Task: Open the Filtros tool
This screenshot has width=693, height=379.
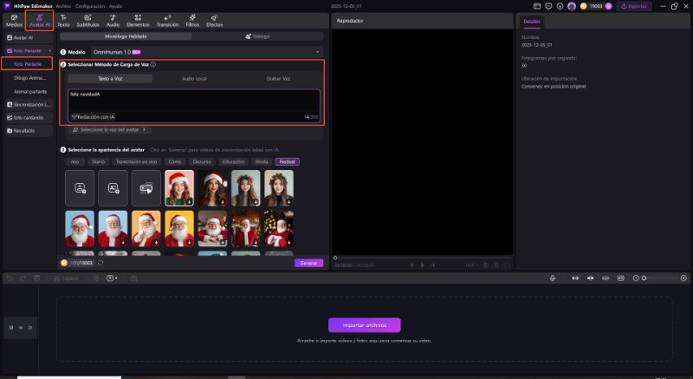Action: (x=192, y=21)
